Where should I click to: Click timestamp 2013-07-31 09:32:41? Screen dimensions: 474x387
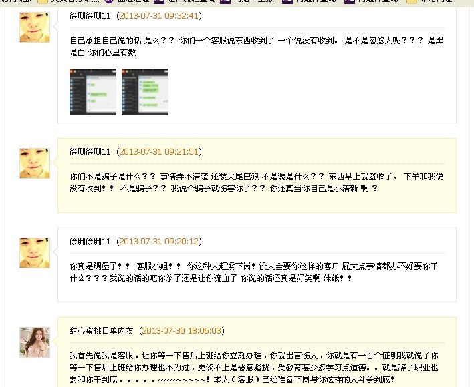pyautogui.click(x=159, y=16)
